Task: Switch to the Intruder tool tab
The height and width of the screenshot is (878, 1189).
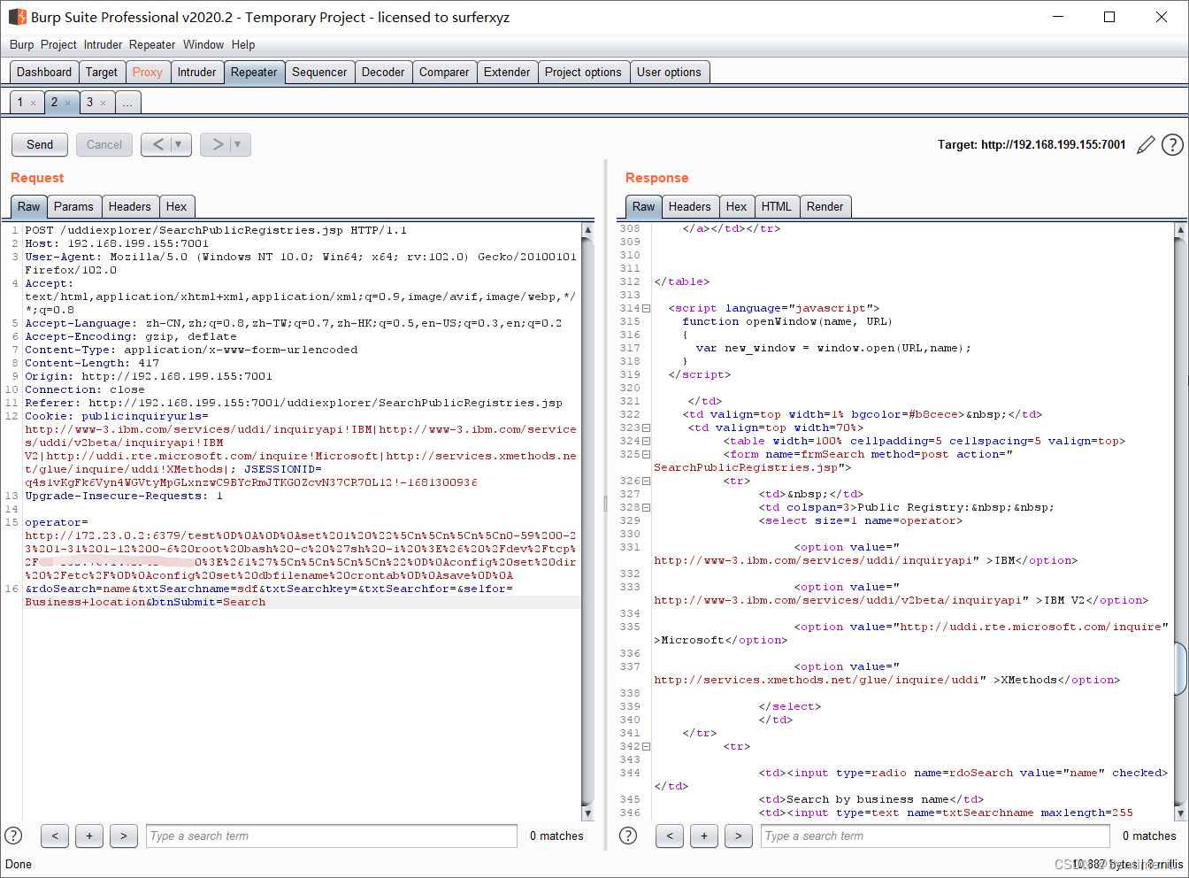Action: coord(196,73)
